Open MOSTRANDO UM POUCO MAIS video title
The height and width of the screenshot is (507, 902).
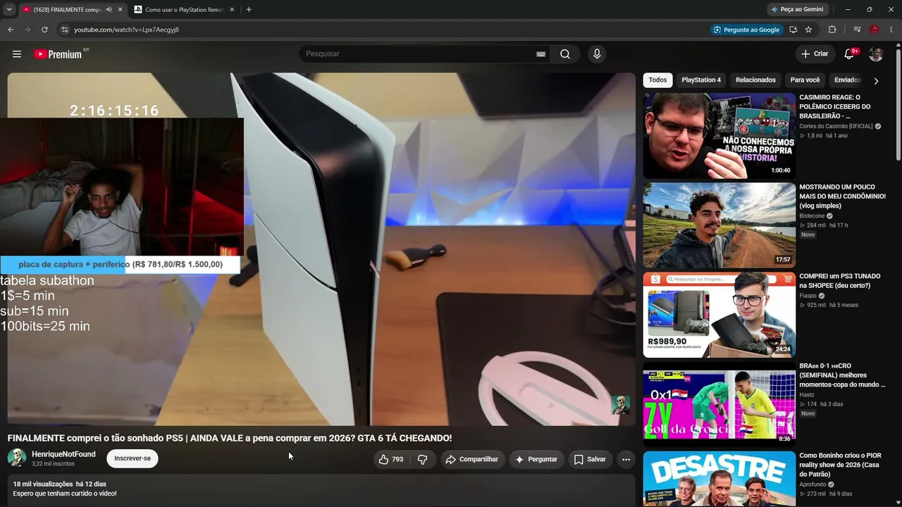pos(843,196)
